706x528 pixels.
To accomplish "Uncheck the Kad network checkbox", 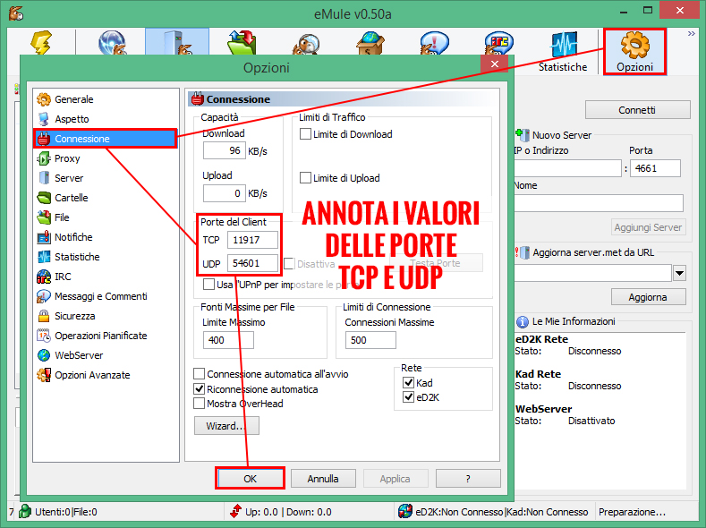I will (x=408, y=383).
